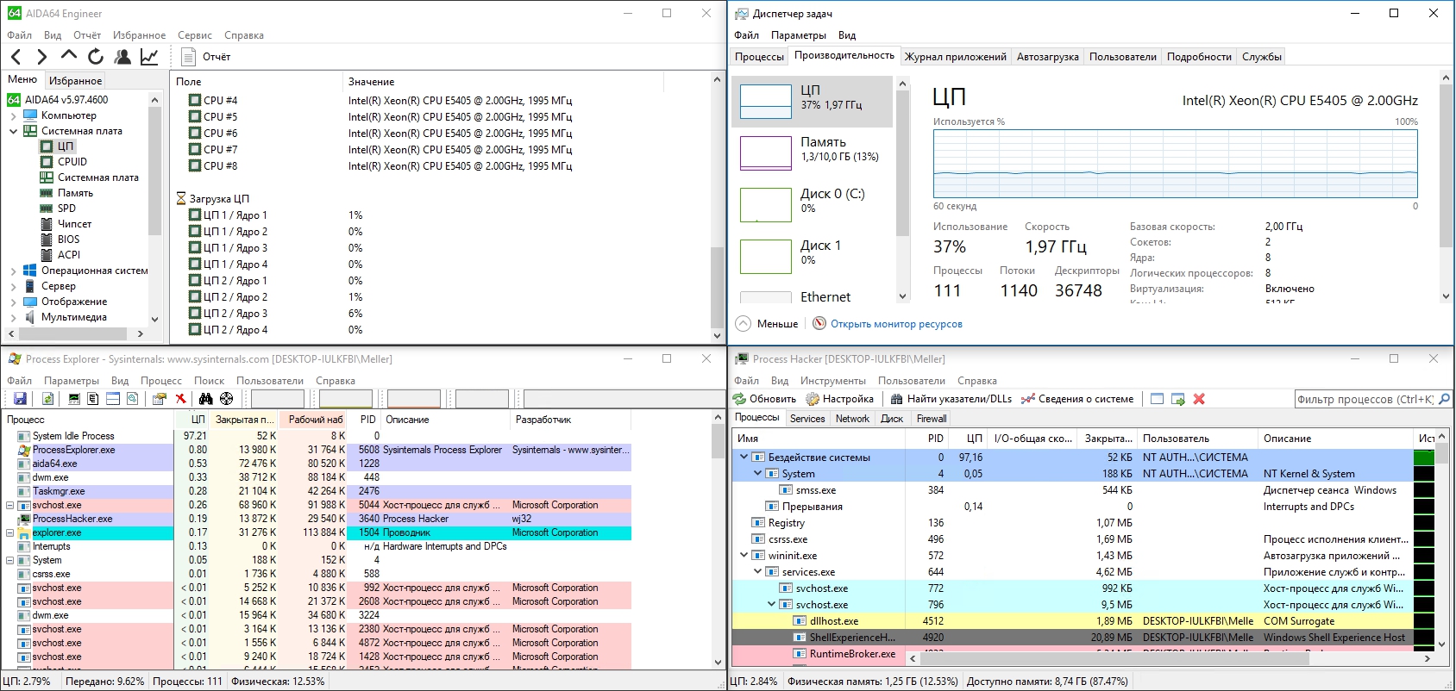Select CPUID in the AIDA64 tree
Viewport: 1456px width, 691px height.
tap(72, 162)
